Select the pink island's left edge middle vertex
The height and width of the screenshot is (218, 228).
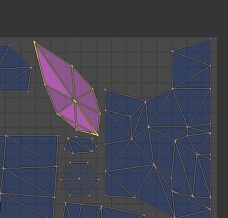[45, 84]
